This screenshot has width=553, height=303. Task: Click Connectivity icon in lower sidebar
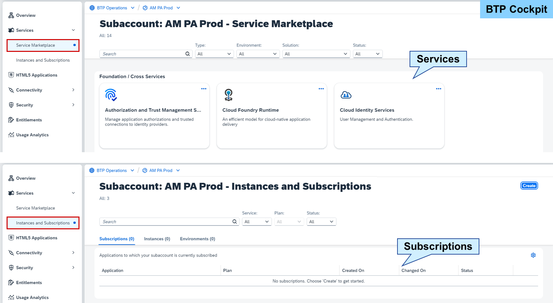tap(11, 253)
